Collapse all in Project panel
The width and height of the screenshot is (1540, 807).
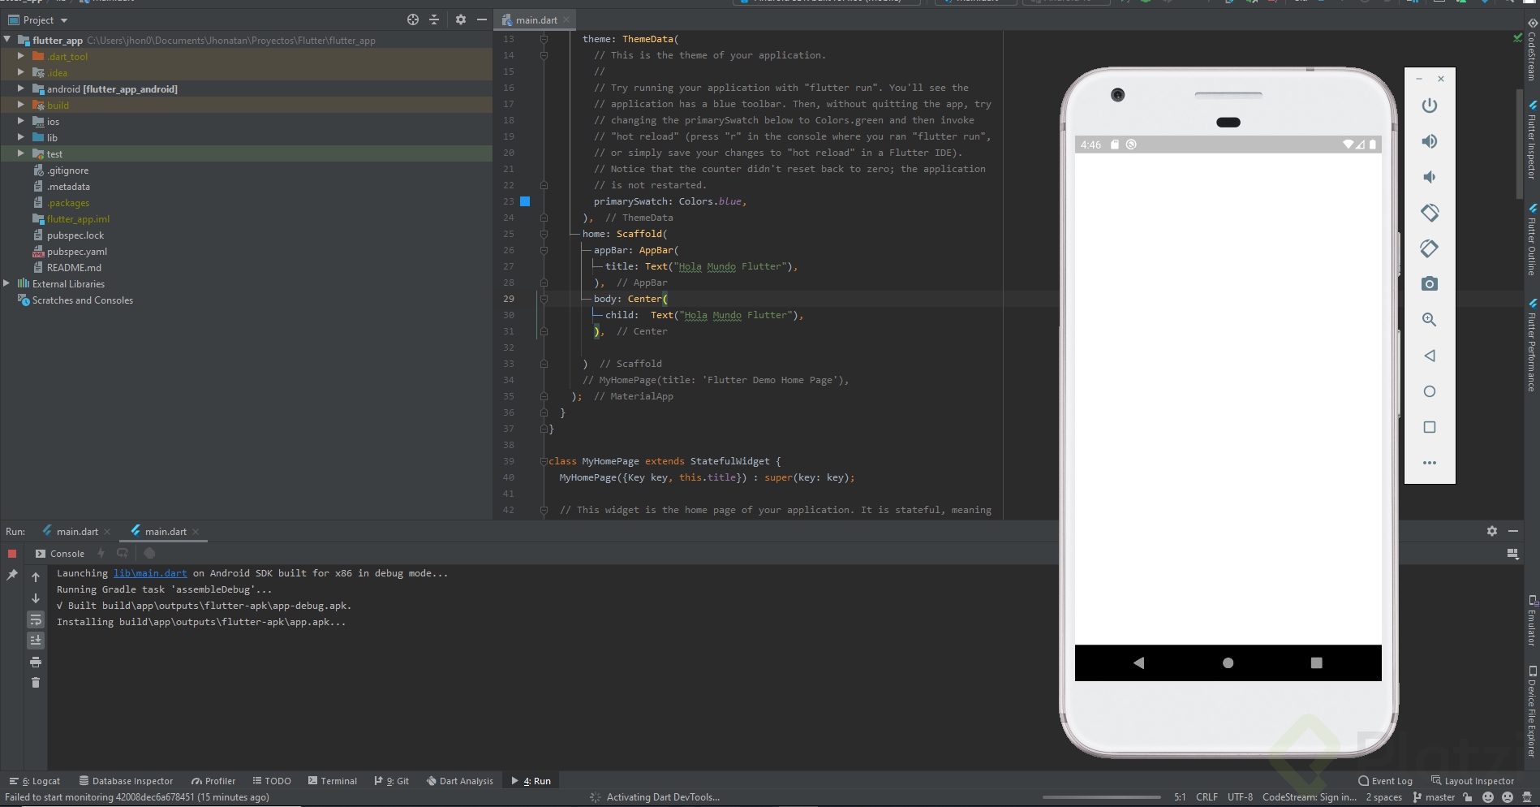tap(434, 19)
